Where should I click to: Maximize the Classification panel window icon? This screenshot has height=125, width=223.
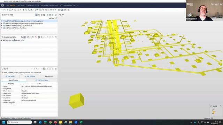point(56,37)
